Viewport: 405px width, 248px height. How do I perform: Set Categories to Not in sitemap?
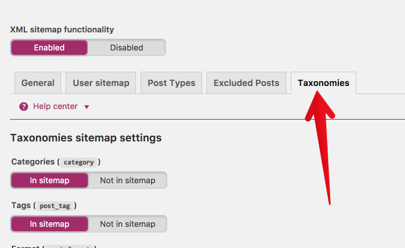pos(127,180)
